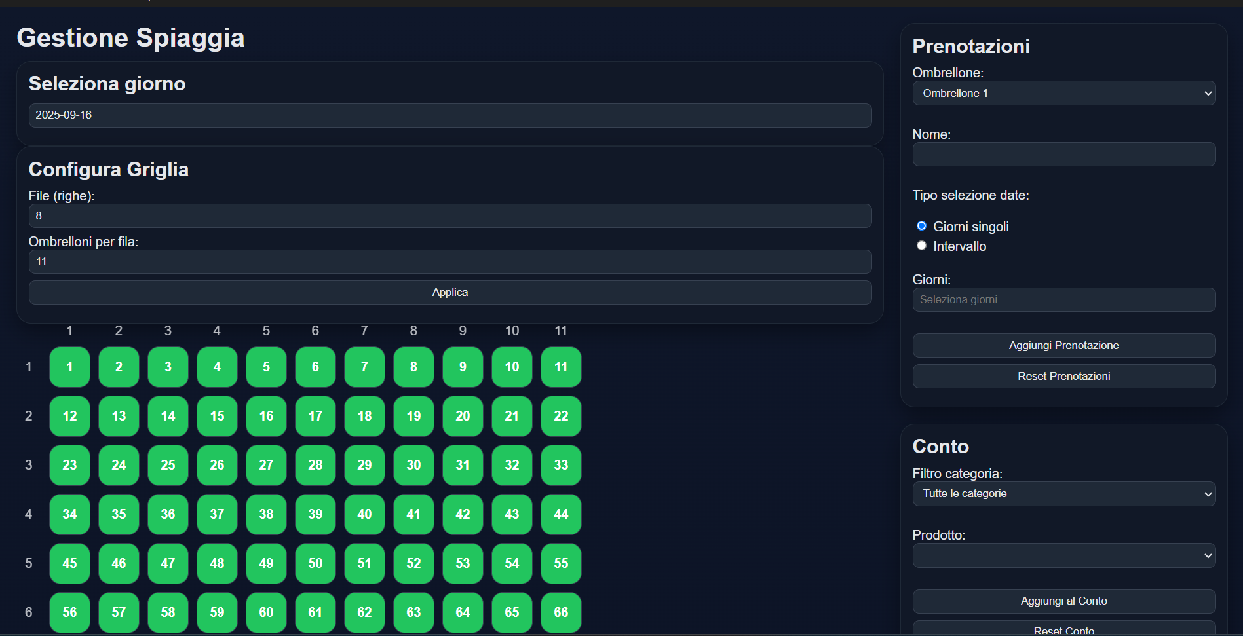Open the Prodotto dropdown list

pyautogui.click(x=1063, y=555)
